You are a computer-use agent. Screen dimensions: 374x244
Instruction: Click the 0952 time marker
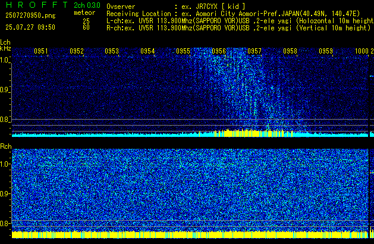pos(77,51)
